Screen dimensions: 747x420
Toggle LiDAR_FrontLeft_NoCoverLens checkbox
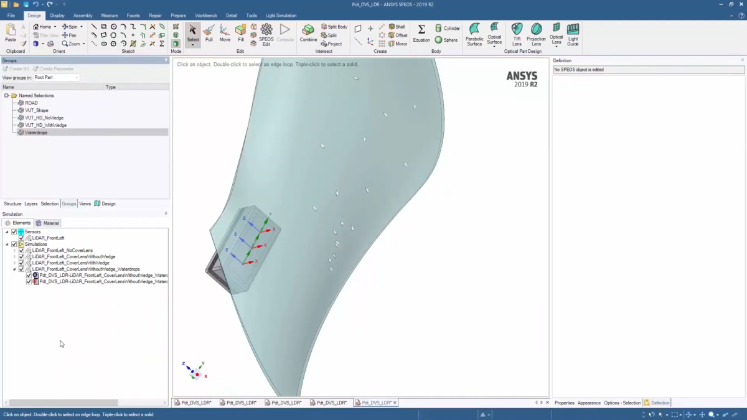[x=21, y=250]
